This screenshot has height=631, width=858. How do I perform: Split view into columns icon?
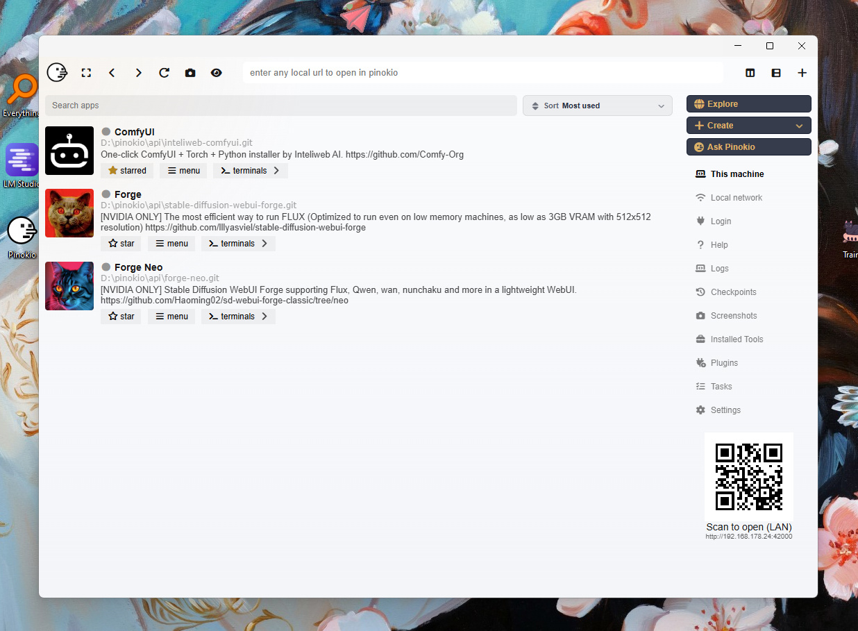[x=750, y=73]
